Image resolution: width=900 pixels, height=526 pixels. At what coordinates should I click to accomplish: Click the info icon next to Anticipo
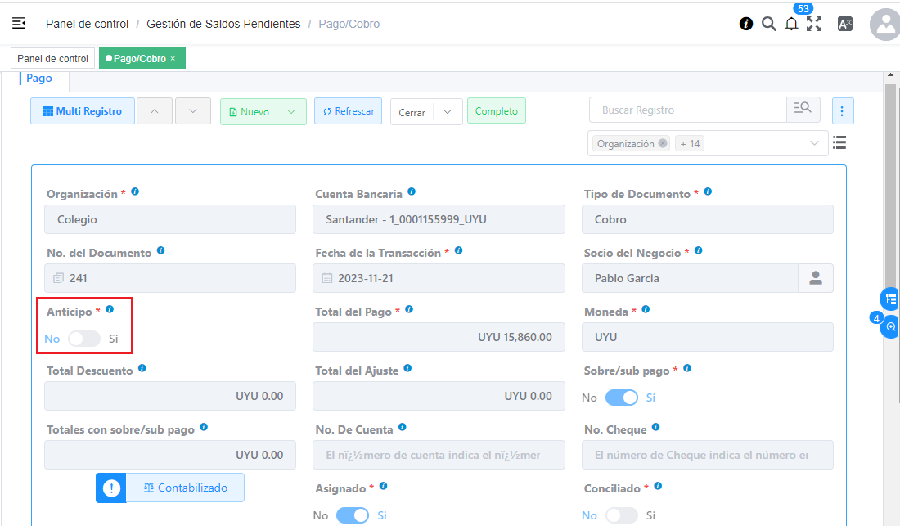[x=110, y=310]
